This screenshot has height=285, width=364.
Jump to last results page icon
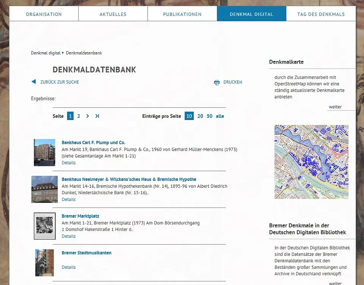(x=97, y=116)
